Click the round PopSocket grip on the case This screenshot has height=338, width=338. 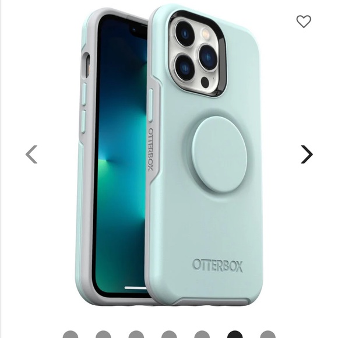point(219,154)
